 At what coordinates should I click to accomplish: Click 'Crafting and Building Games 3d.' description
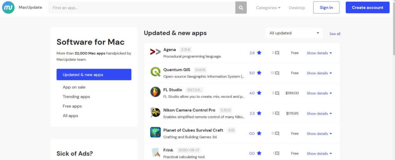[190, 137]
